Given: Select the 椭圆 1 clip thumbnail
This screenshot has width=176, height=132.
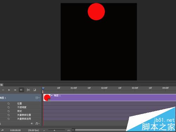Looking at the screenshot, I should click(x=47, y=98).
